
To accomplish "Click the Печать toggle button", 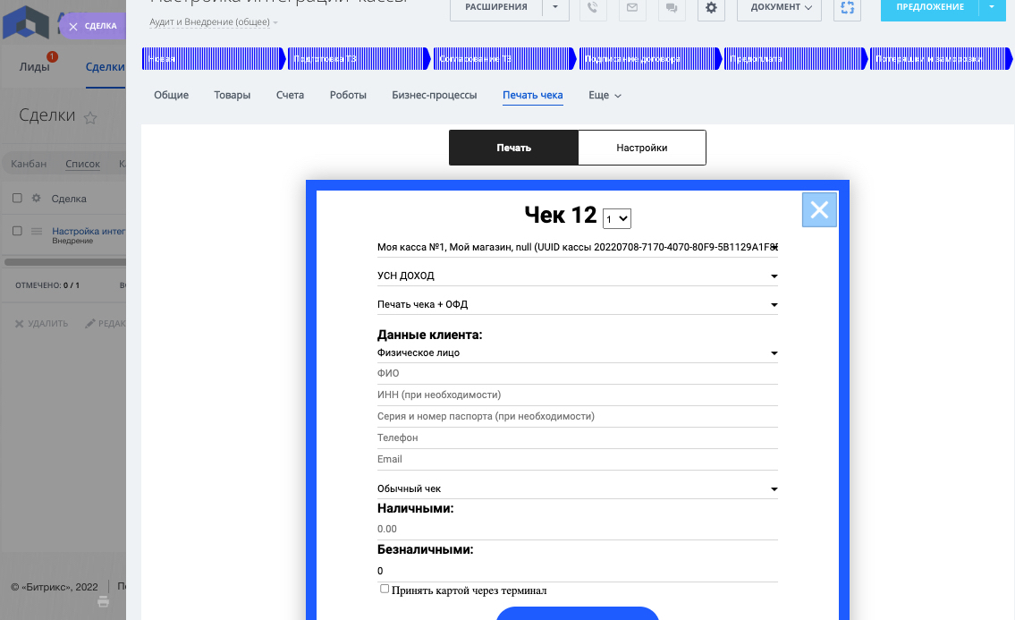I will [514, 148].
